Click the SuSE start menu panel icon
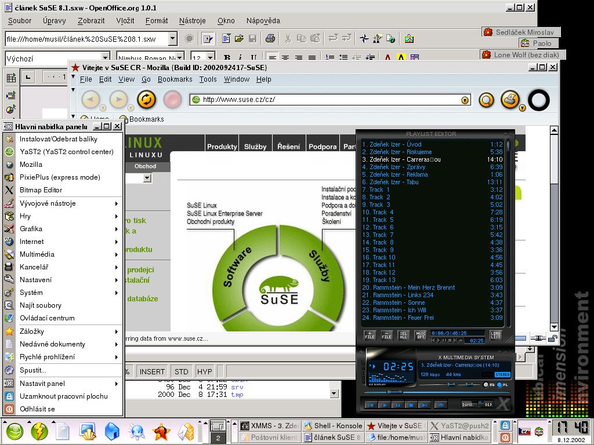 [x=15, y=432]
